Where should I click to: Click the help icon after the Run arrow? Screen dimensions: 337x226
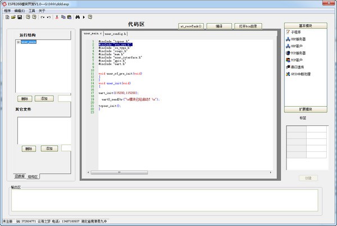(90, 17)
